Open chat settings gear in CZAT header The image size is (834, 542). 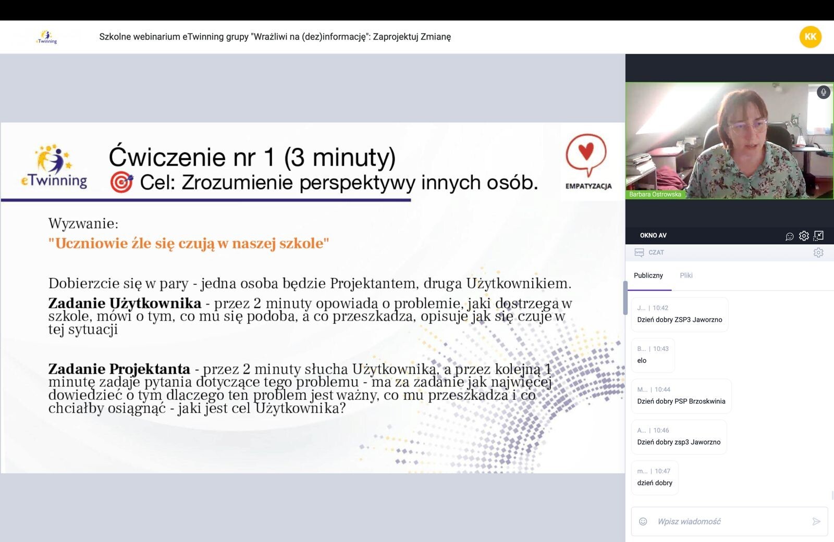point(818,253)
